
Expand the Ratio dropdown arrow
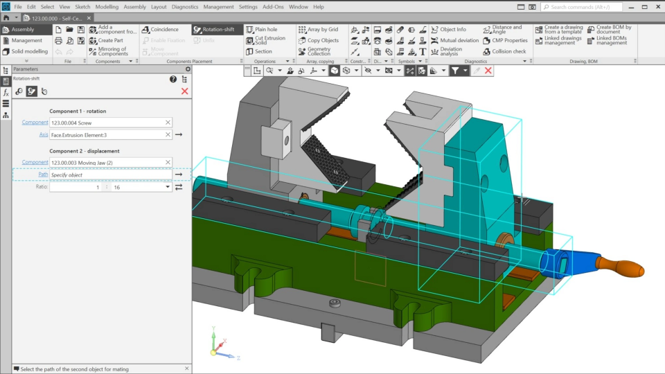tap(168, 187)
